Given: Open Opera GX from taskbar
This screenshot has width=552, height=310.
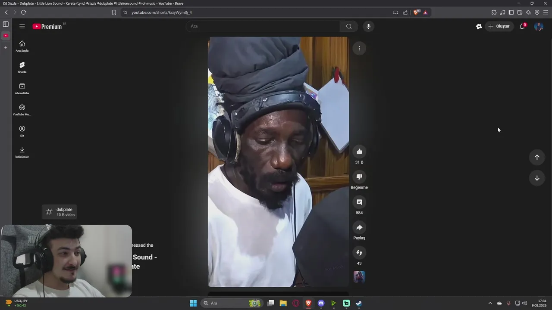Looking at the screenshot, I should [x=296, y=303].
